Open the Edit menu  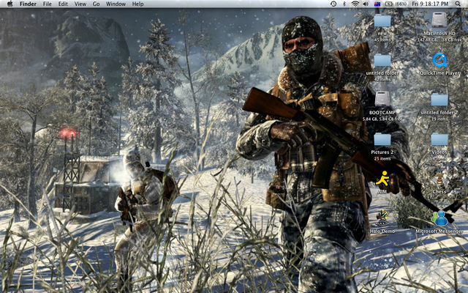pyautogui.click(x=63, y=4)
